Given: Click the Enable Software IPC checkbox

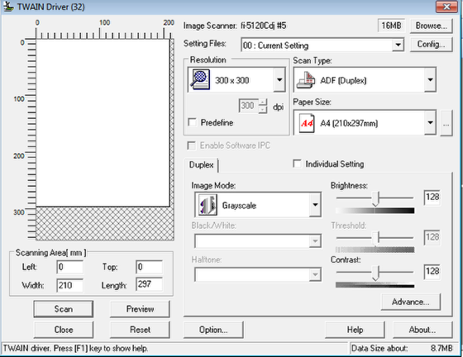Looking at the screenshot, I should (192, 145).
